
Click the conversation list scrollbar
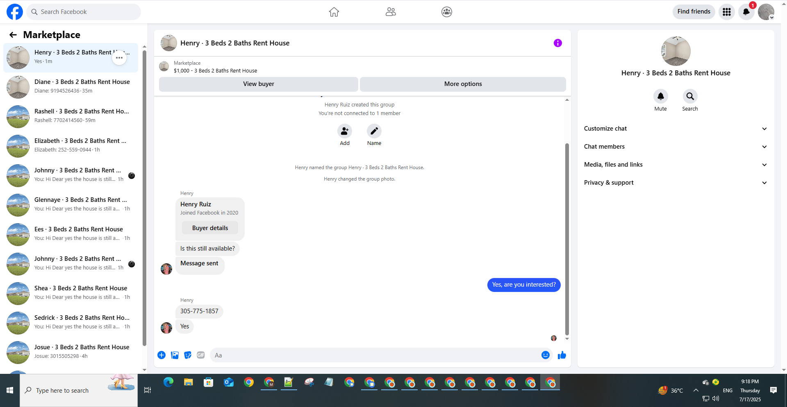[x=144, y=197]
